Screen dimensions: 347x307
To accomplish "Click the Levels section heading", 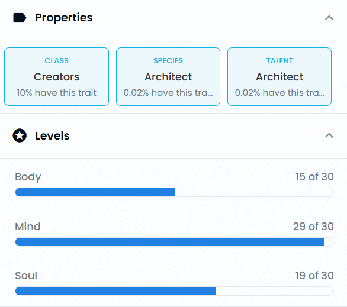I will click(x=52, y=135).
